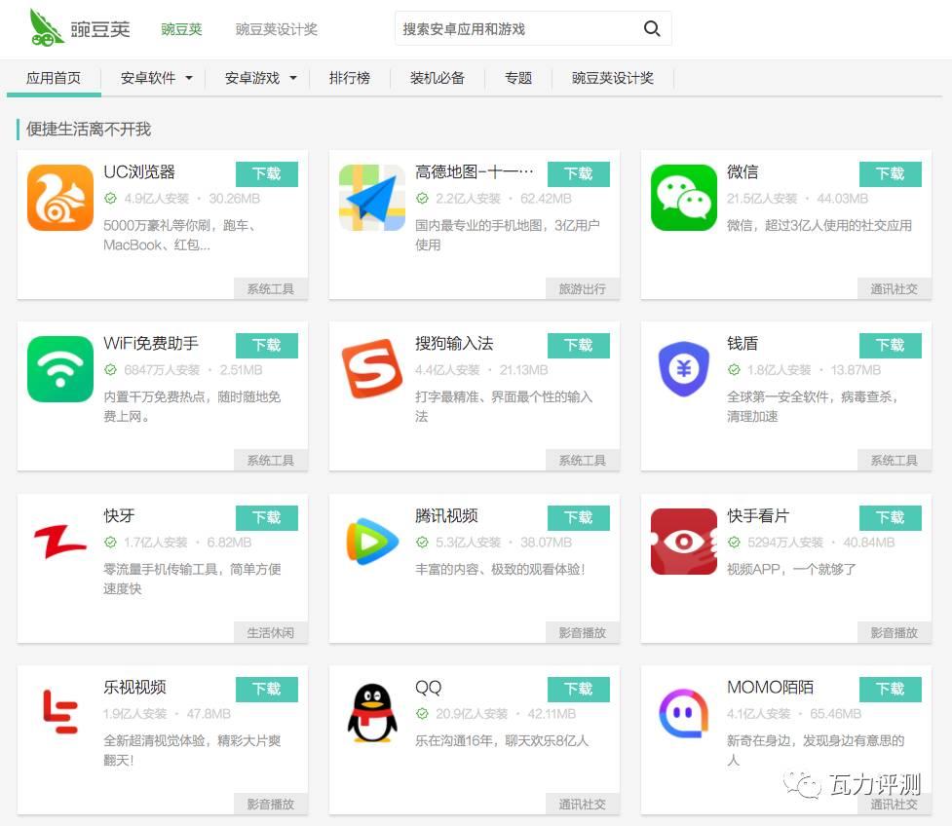Click the UC浏览器 app icon
This screenshot has width=952, height=826.
pyautogui.click(x=60, y=198)
